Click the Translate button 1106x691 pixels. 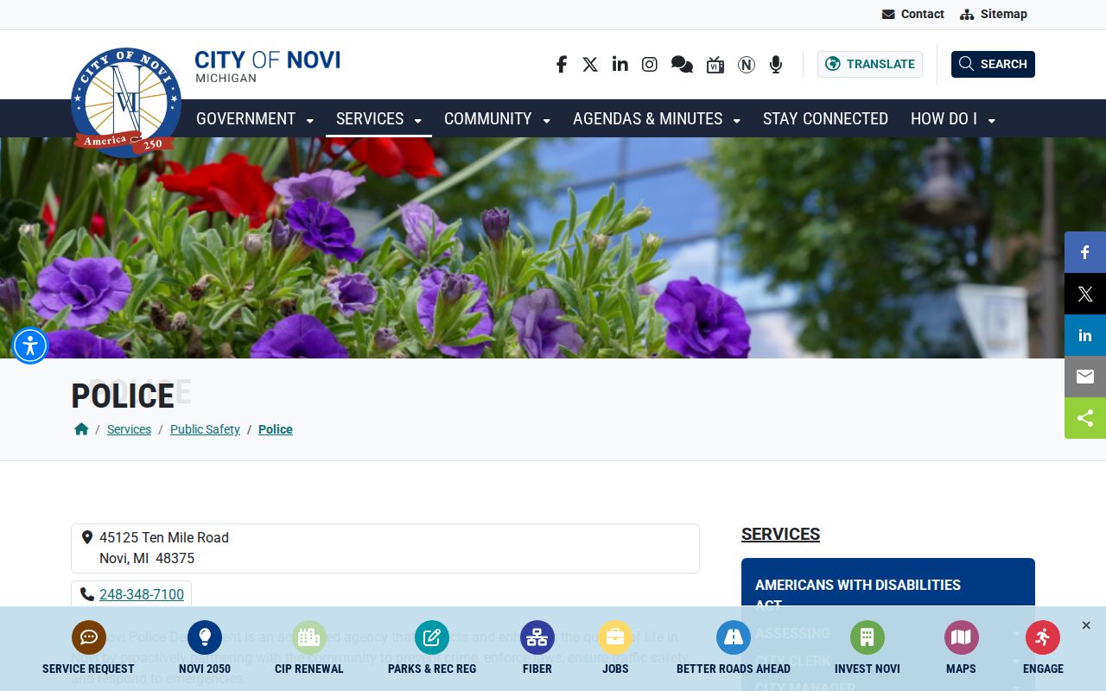pos(870,64)
